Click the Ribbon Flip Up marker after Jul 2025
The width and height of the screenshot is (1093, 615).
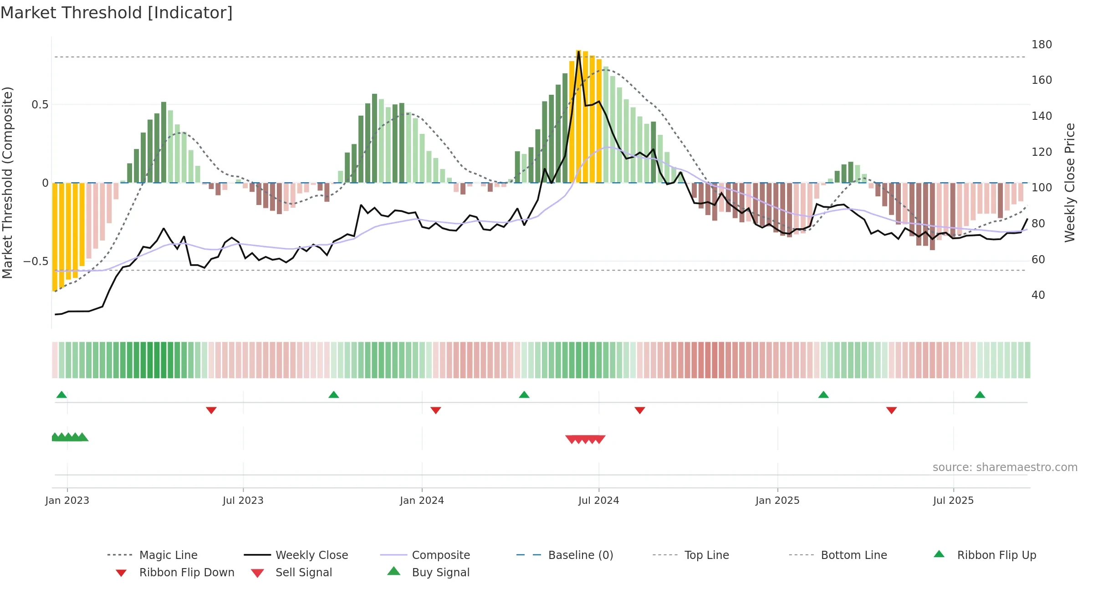point(980,395)
